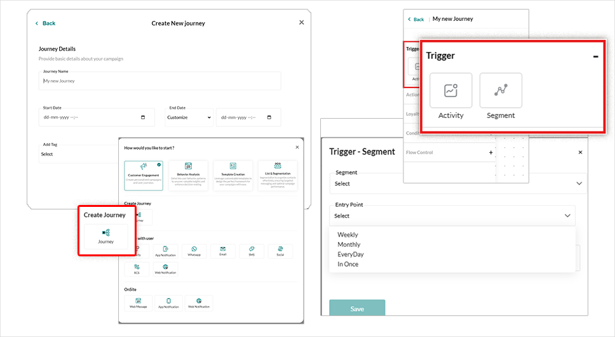Click the My new Journey title

pos(452,19)
